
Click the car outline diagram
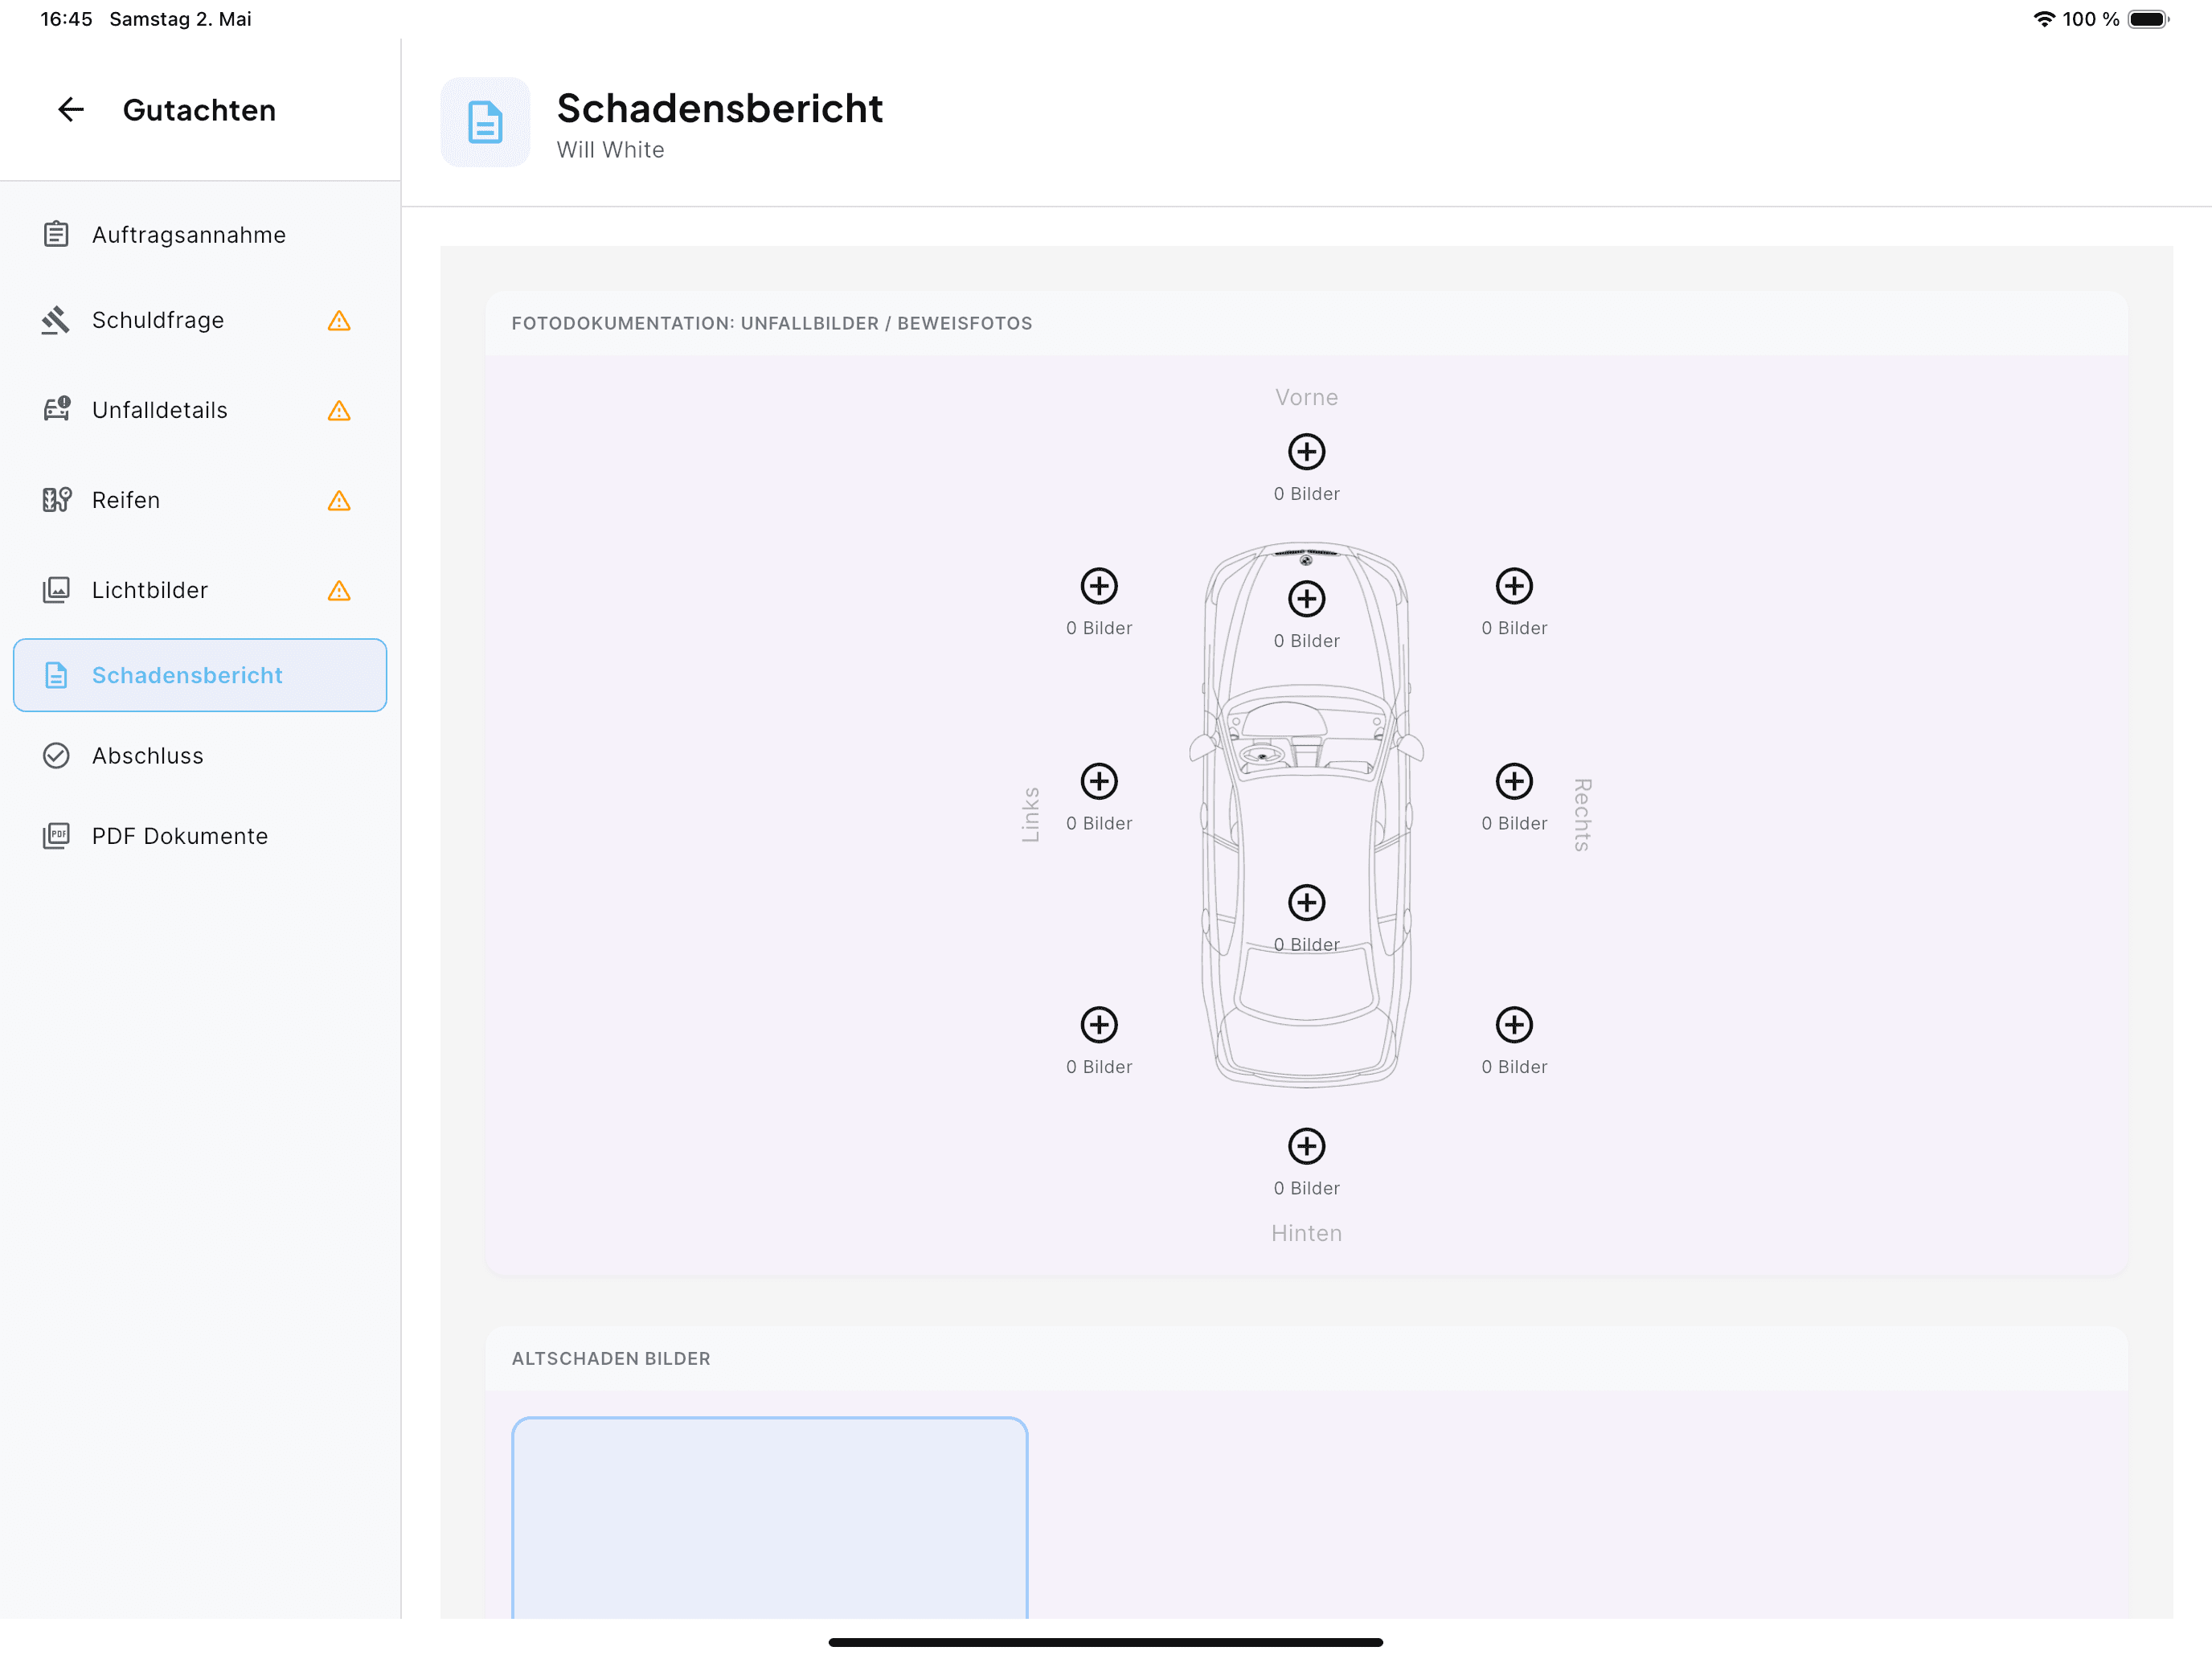[1306, 815]
